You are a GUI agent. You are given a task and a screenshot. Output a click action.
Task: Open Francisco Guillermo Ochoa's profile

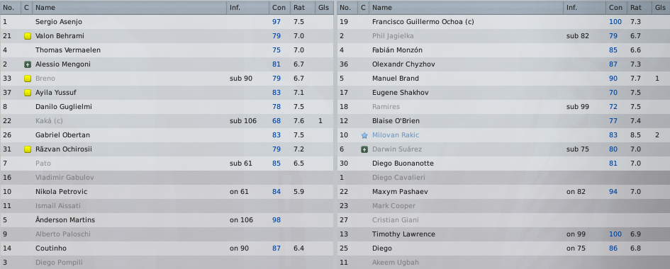pos(423,22)
